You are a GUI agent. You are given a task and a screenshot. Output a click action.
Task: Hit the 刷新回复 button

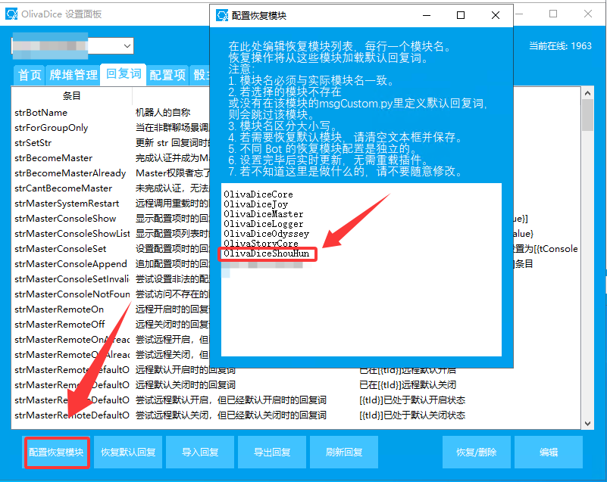click(344, 452)
